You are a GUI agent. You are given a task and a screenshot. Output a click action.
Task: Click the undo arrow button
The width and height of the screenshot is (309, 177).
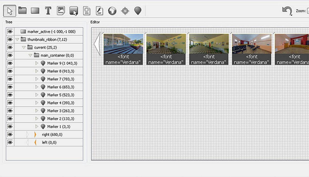(287, 11)
